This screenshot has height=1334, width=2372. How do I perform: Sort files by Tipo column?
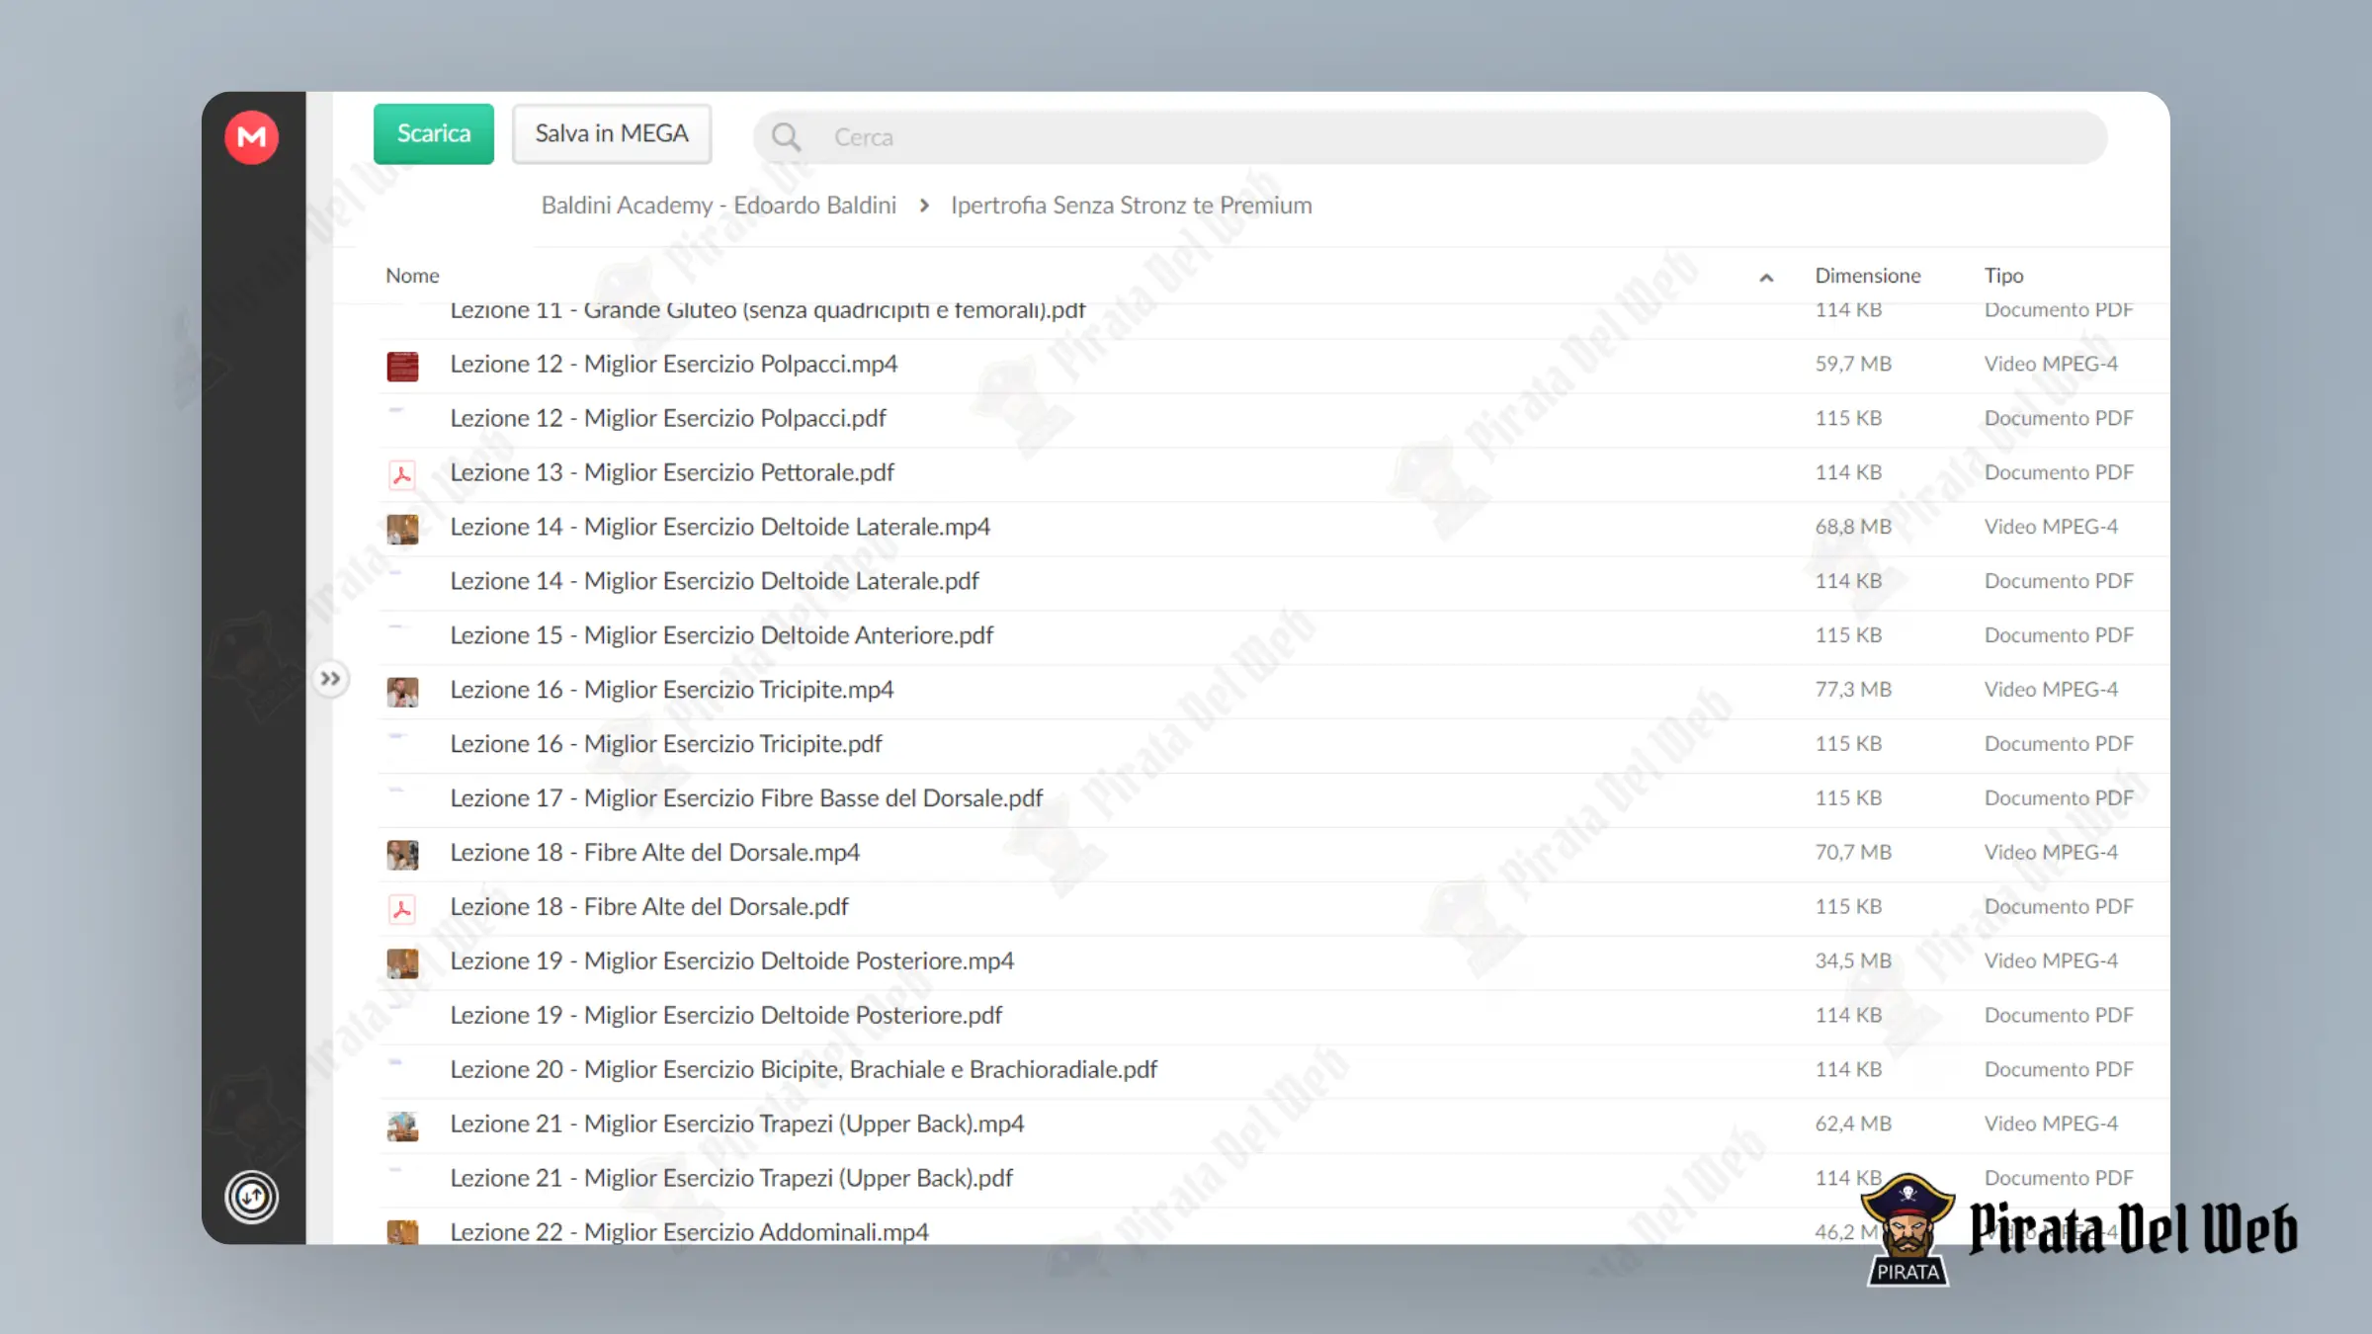(2003, 275)
